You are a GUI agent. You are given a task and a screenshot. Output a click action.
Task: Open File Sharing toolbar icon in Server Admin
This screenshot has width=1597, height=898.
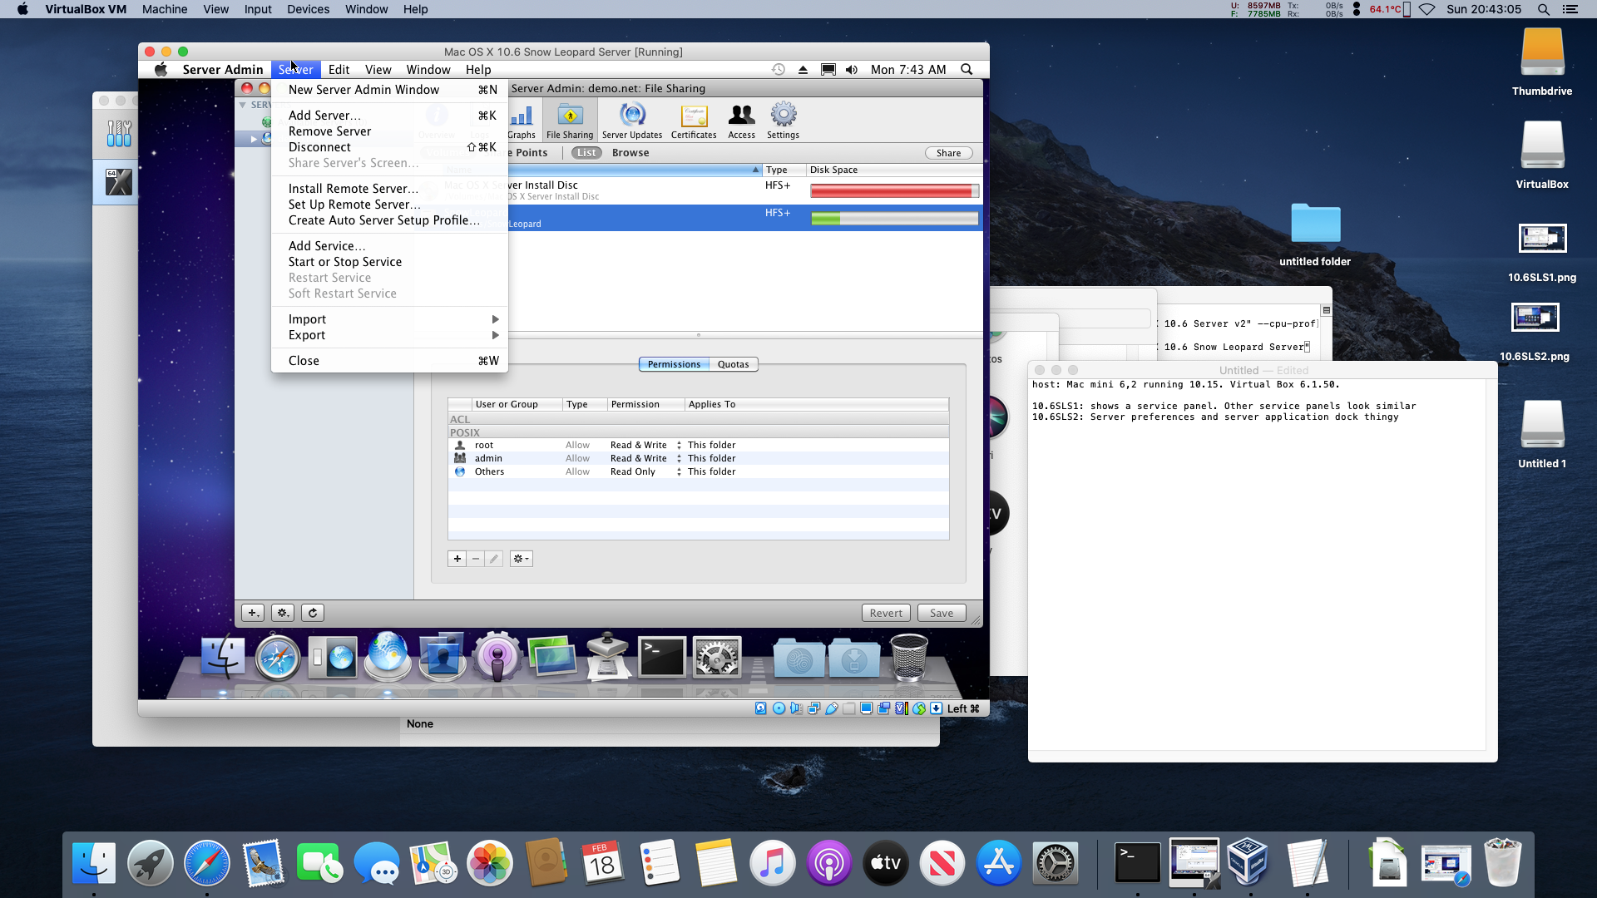pos(570,121)
